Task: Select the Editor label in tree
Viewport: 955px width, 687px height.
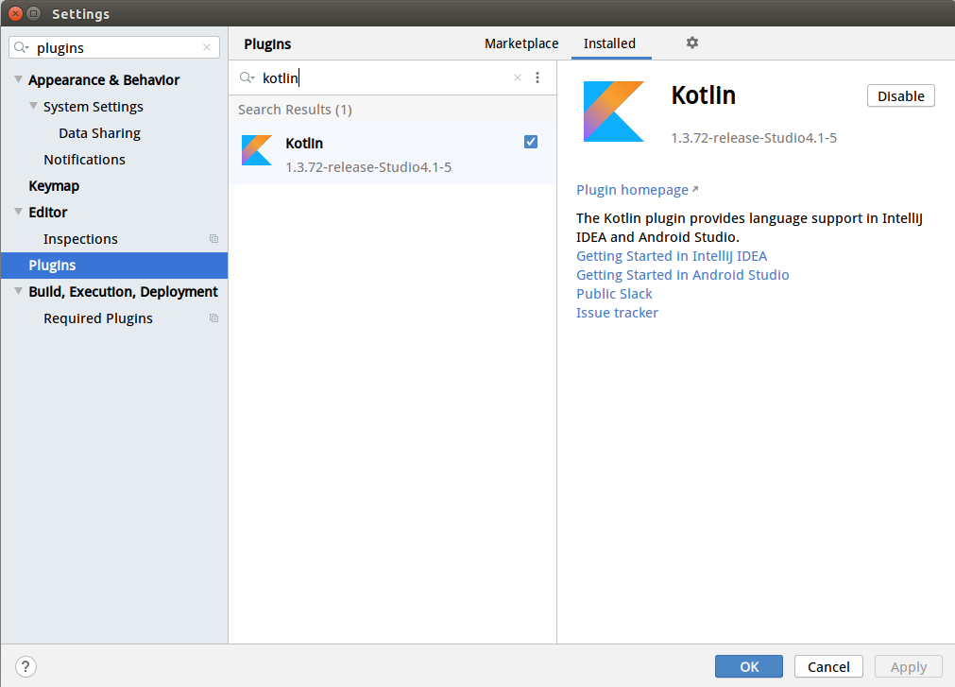Action: 47,212
